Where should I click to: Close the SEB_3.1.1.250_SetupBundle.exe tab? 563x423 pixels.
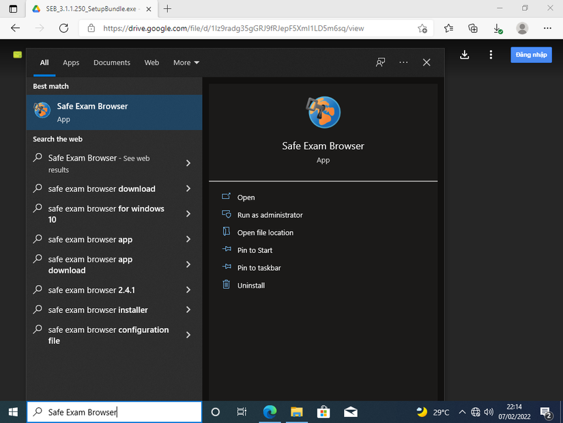(149, 9)
